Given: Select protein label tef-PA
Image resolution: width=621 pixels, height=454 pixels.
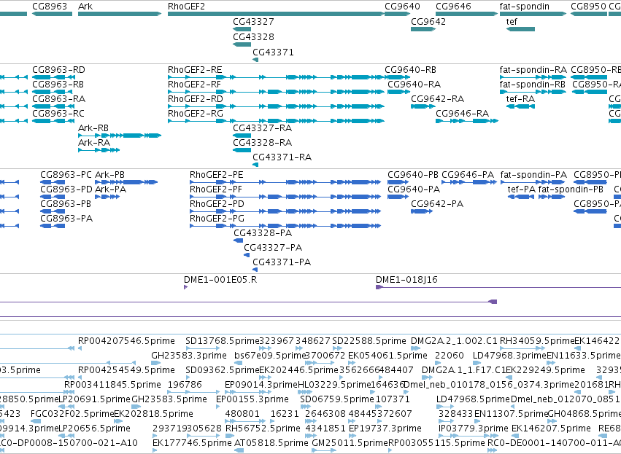Looking at the screenshot, I should pyautogui.click(x=521, y=189).
